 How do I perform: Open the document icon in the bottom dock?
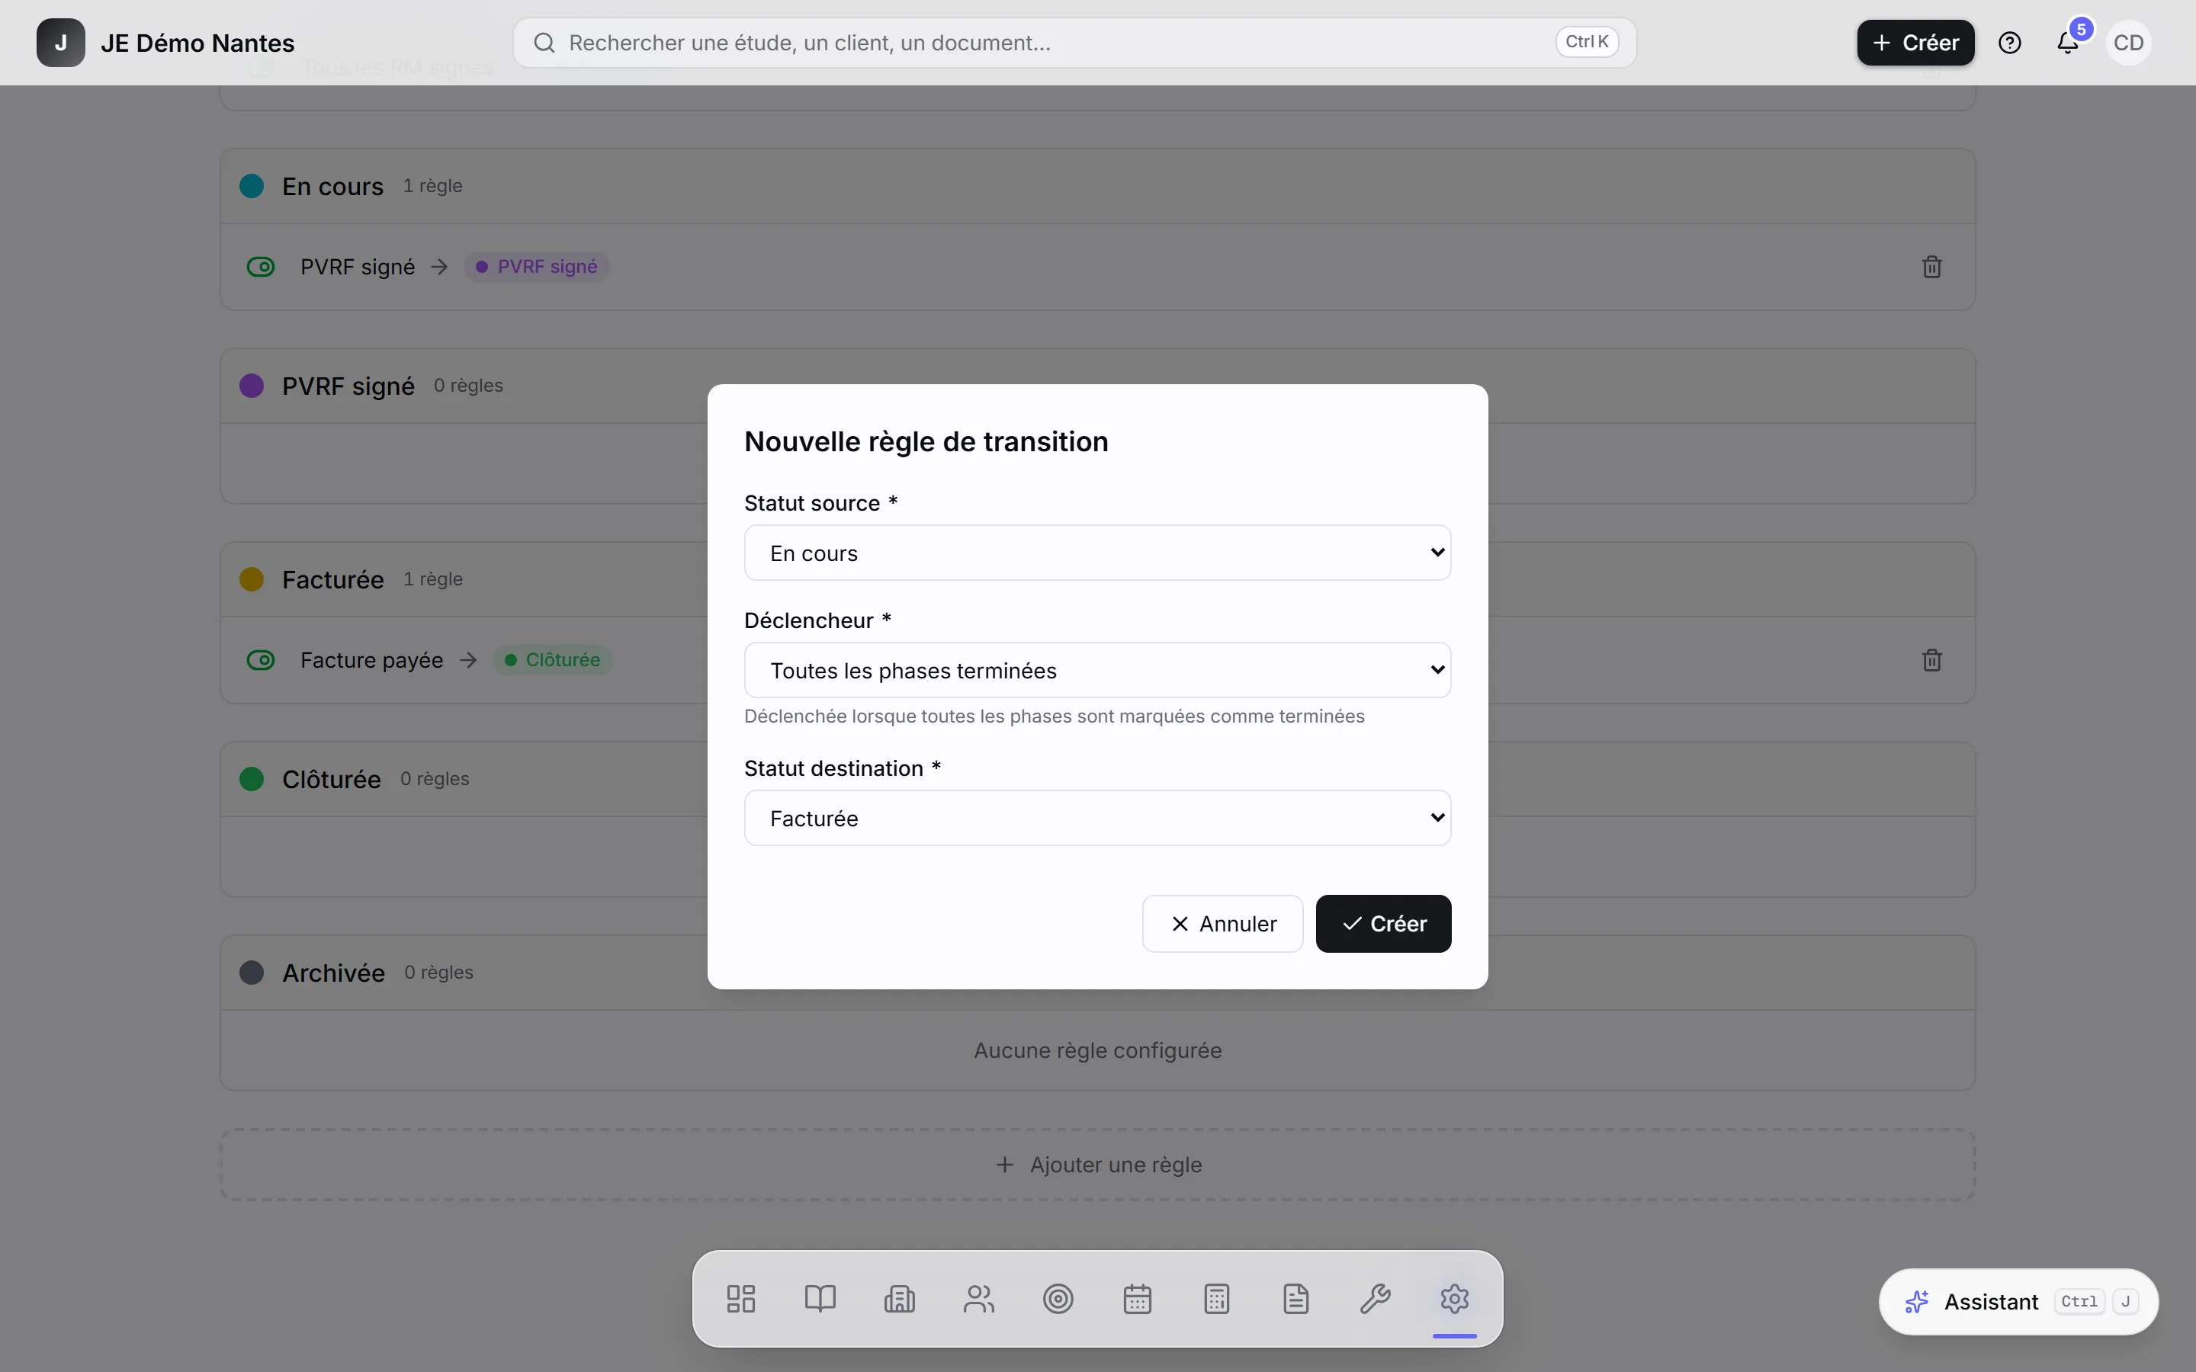click(x=1295, y=1299)
